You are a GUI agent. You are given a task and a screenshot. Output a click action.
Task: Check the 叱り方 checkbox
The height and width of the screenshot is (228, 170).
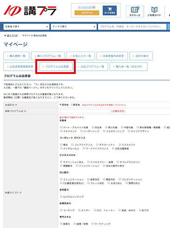(x=140, y=210)
